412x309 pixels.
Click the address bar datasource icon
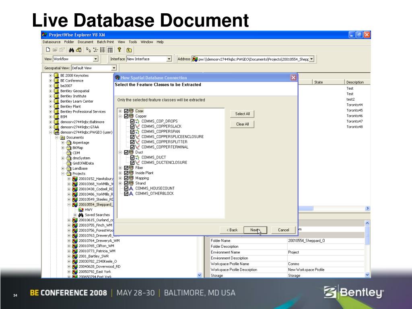195,59
